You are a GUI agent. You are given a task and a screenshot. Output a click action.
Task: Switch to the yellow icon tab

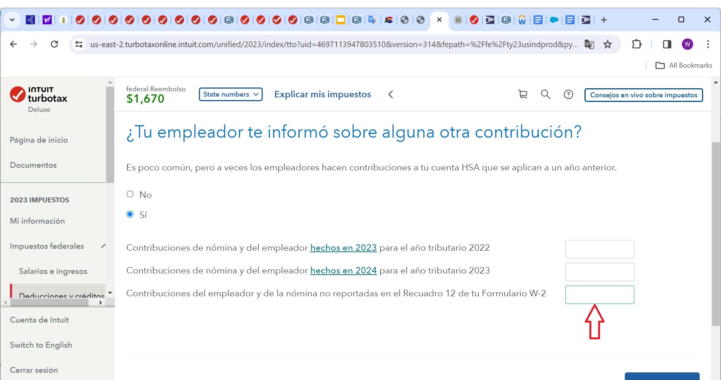tap(341, 20)
